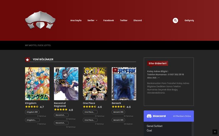
Task: Select Özel channel in Discord widget
Action: (149, 131)
